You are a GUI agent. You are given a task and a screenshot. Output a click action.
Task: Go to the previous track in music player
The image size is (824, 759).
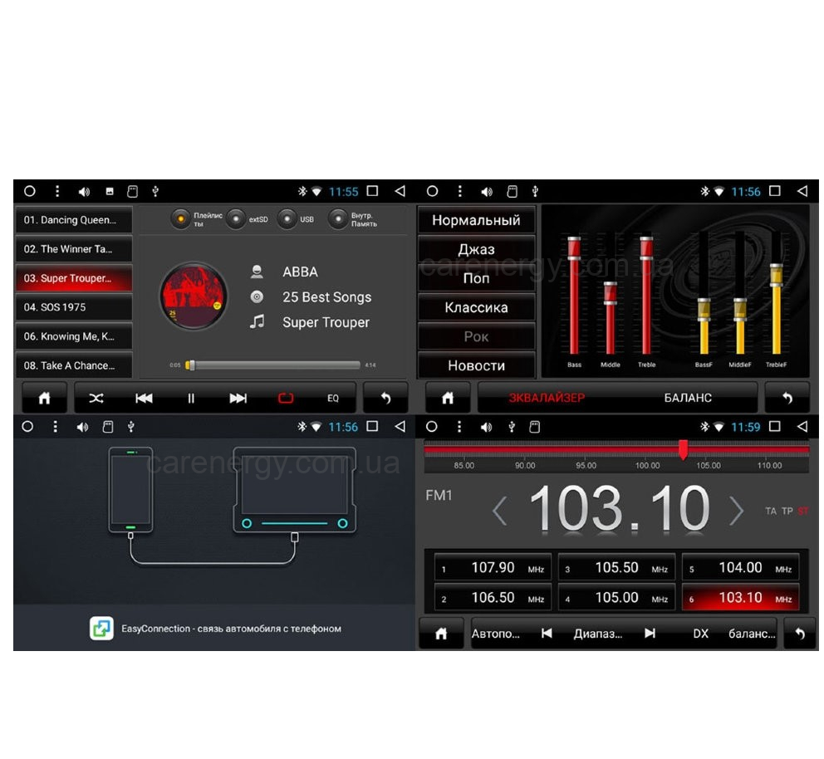[x=144, y=399]
